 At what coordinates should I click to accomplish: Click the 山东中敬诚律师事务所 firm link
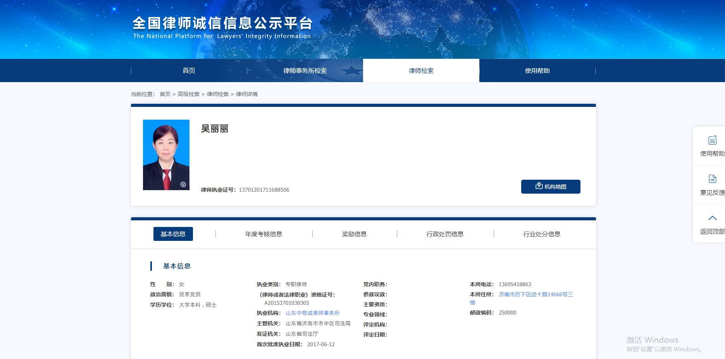[312, 313]
